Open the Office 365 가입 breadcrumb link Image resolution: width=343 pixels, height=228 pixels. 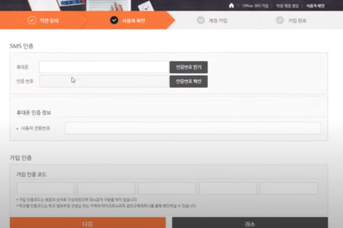coord(255,6)
